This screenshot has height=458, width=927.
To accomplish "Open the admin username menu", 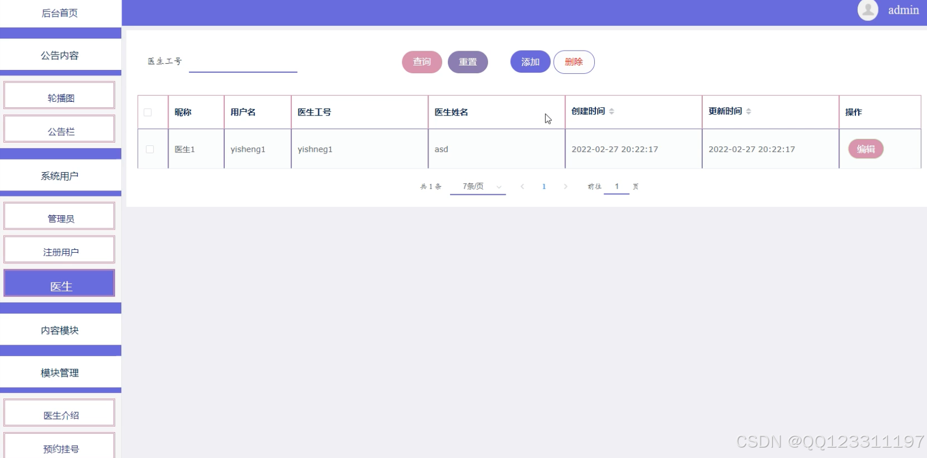I will coord(903,10).
